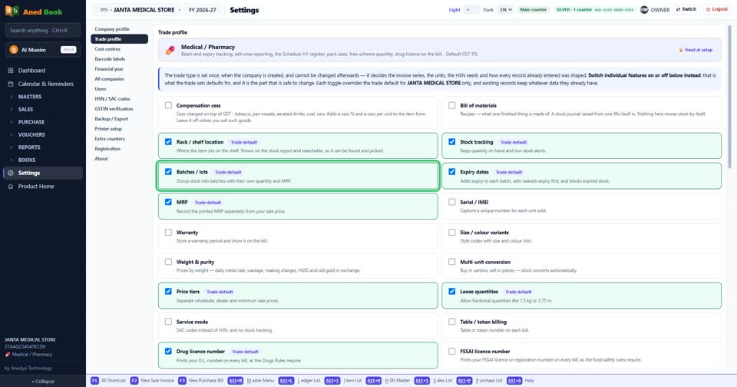Uncheck Rack / shelf location
The width and height of the screenshot is (737, 387).
point(168,141)
